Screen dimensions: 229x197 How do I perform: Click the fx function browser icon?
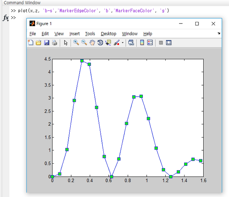6,18
